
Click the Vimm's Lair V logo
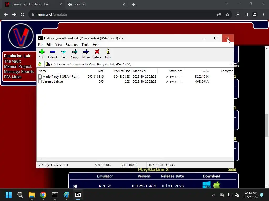pyautogui.click(x=21, y=36)
